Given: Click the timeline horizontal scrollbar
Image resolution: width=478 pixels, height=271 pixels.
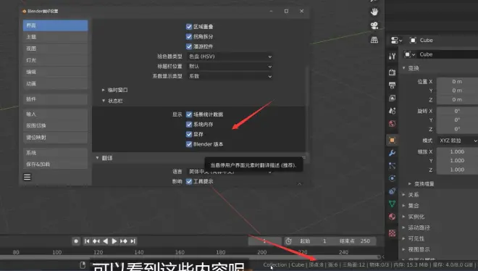Looking at the screenshot, I should [190, 257].
